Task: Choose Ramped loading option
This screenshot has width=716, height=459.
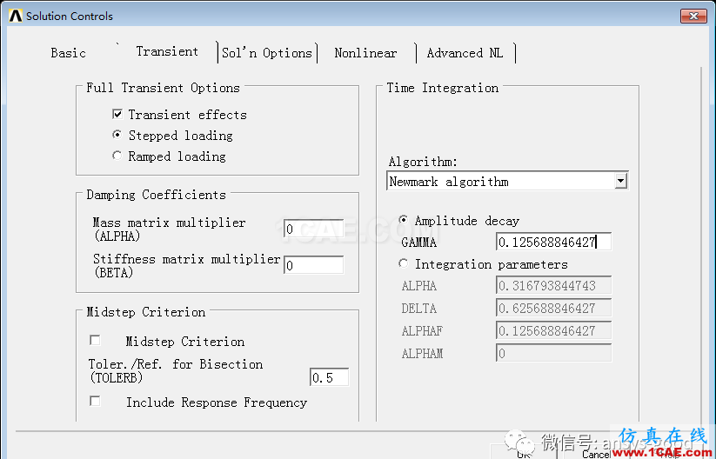Action: 117,156
